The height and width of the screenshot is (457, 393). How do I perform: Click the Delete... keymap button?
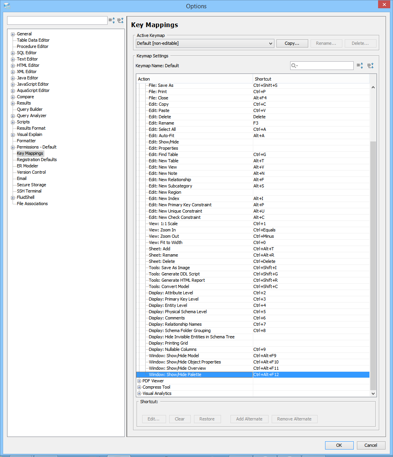click(x=360, y=44)
